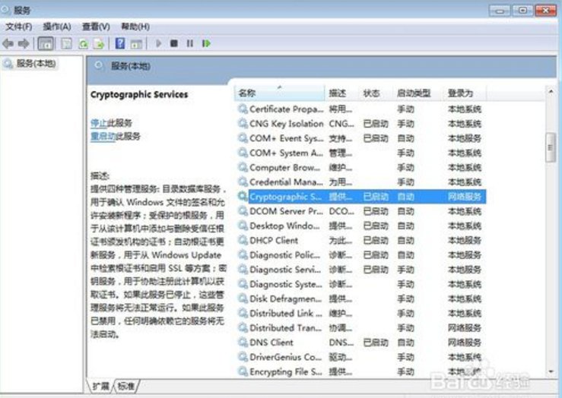Select the Diagnostic Syste... service row
The height and width of the screenshot is (398, 562).
(362, 284)
